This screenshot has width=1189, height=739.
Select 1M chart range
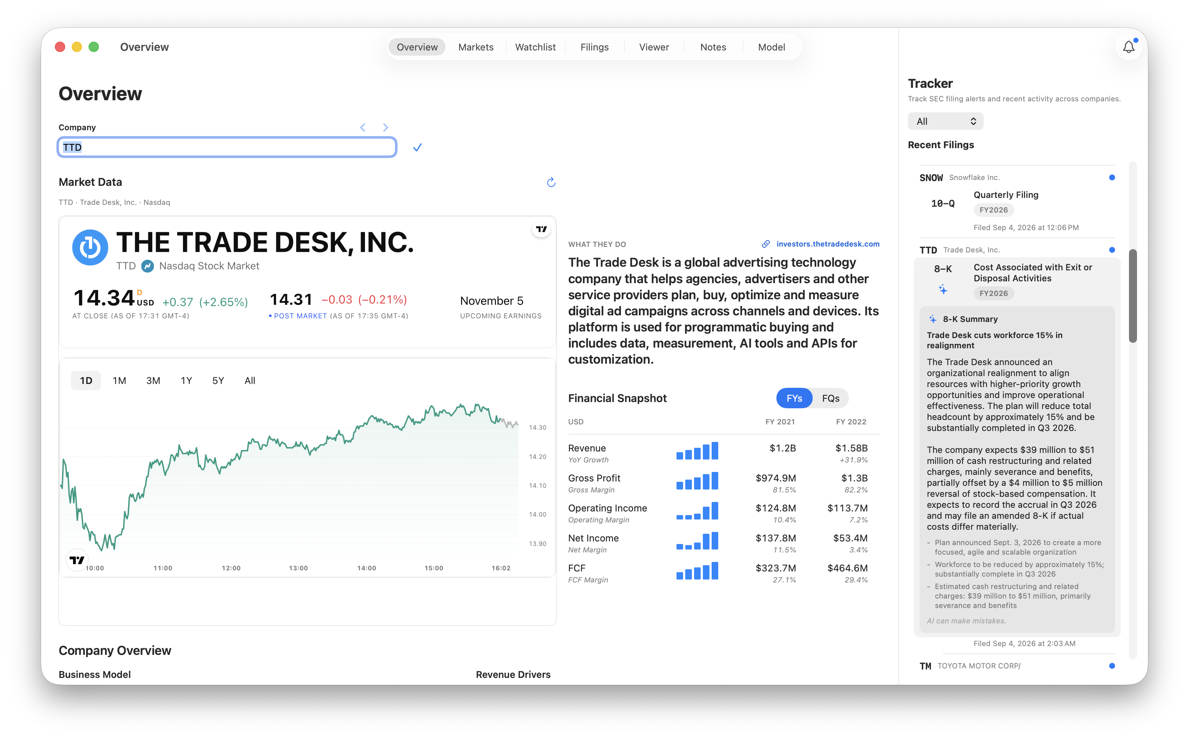coord(119,381)
